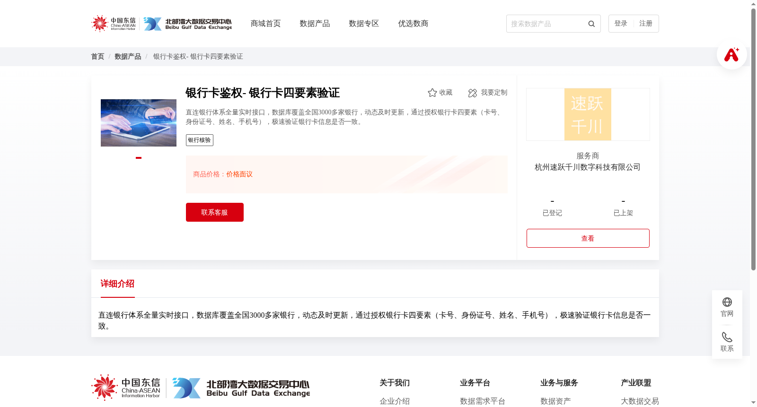Open footer link 大数据交易

tap(640, 401)
